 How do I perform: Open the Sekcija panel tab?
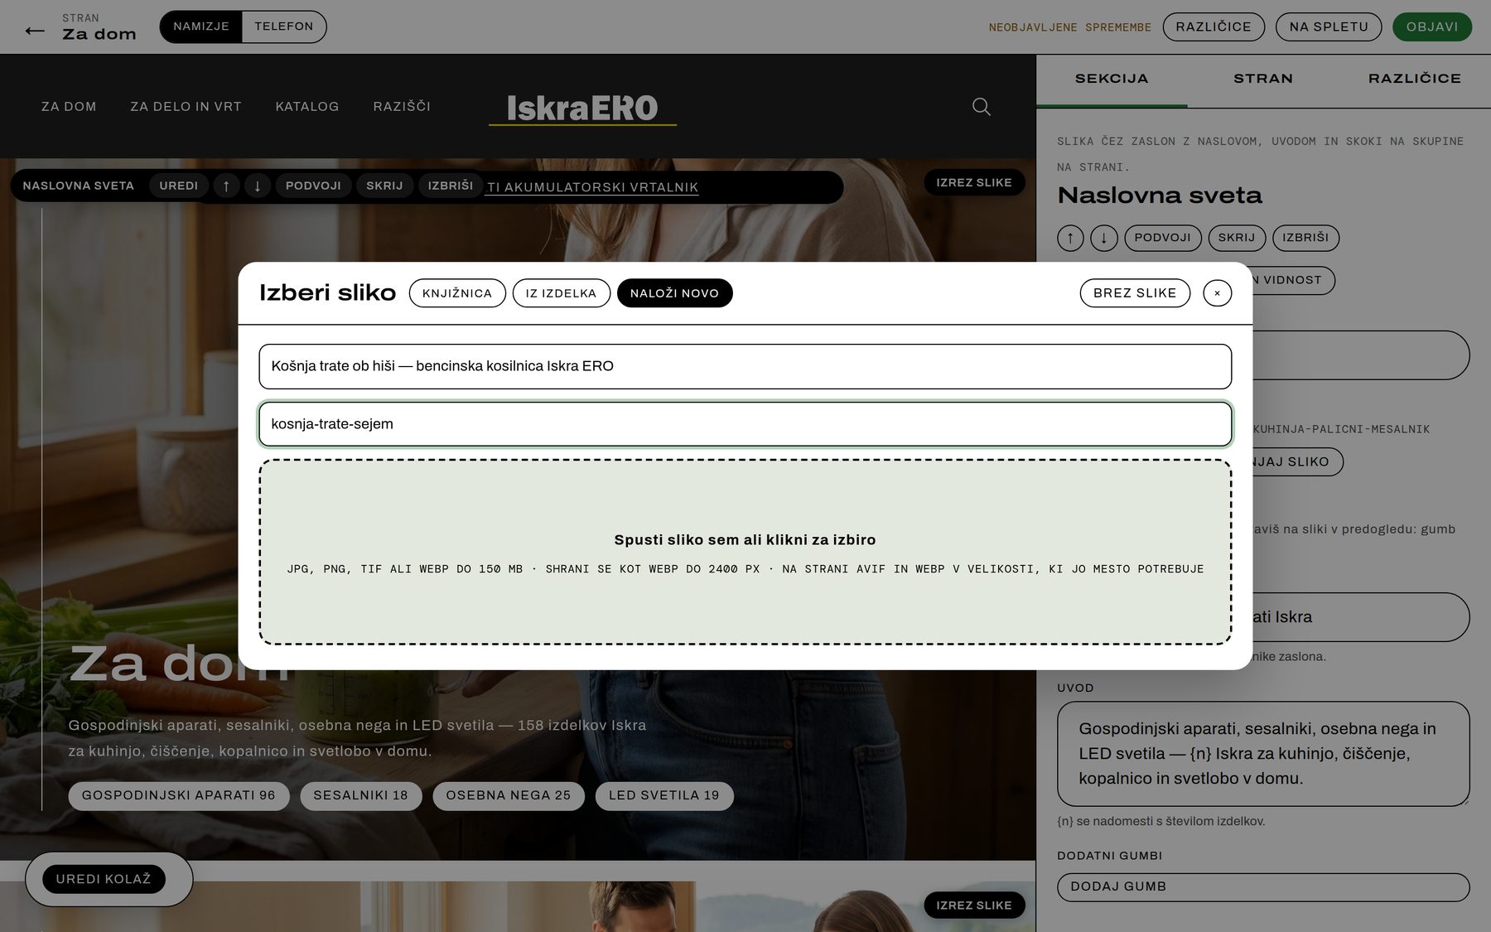click(x=1112, y=80)
